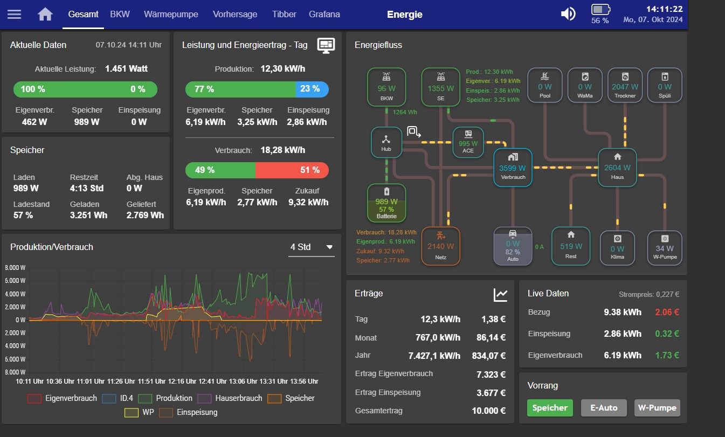This screenshot has width=725, height=437.
Task: Click the Hub node
Action: pos(386,142)
